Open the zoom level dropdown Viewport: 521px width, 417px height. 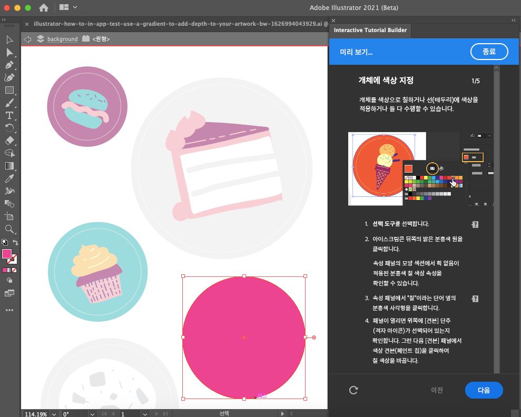[x=54, y=414]
